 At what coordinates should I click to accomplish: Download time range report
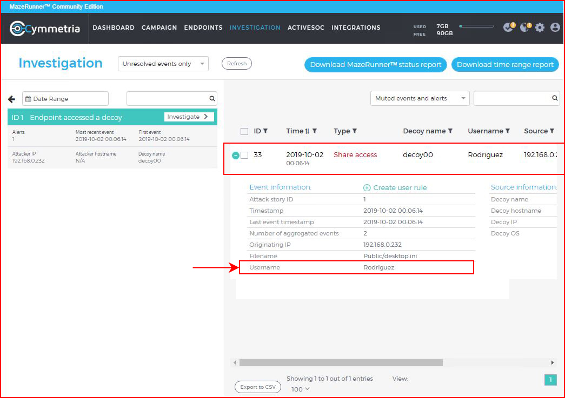point(505,65)
